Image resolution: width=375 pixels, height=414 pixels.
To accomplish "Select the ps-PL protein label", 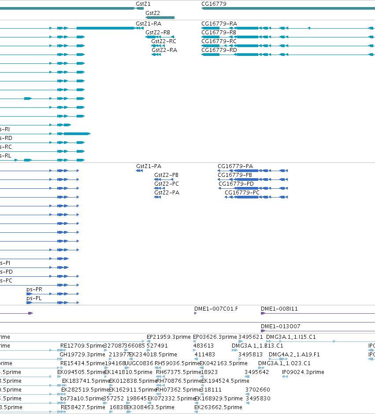I will tap(34, 298).
